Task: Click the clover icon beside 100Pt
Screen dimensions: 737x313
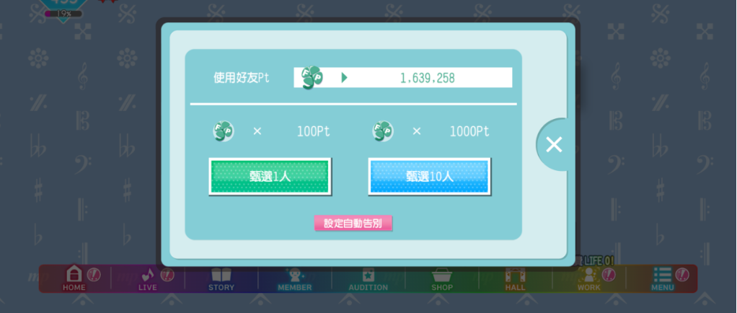Action: 224,131
